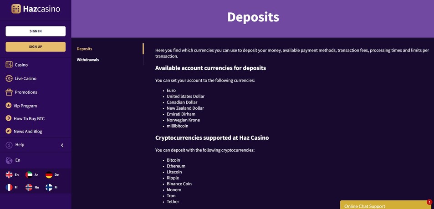Viewport: 434px width, 209px height.
Task: Open the Casino slot machine icon
Action: [x=9, y=65]
